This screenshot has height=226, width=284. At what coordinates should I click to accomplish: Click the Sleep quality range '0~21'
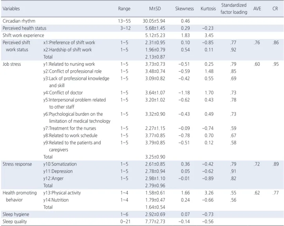[125, 221]
